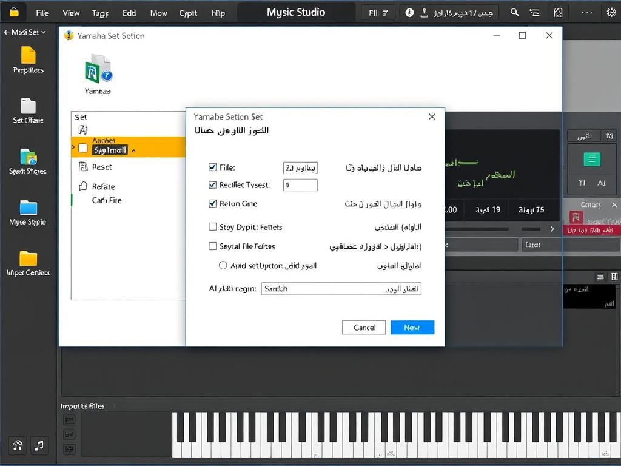Image resolution: width=621 pixels, height=466 pixels.
Task: Click the right chevron next to slider
Action: click(x=552, y=229)
